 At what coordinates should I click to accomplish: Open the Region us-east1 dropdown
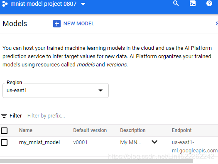(x=56, y=91)
